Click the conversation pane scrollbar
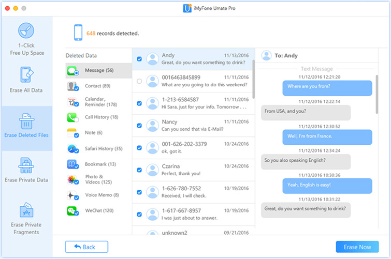 [x=377, y=94]
